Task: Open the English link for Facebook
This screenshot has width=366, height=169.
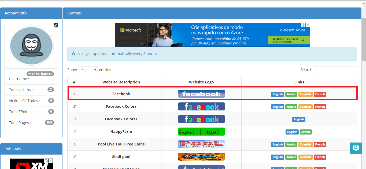Action: pos(278,94)
